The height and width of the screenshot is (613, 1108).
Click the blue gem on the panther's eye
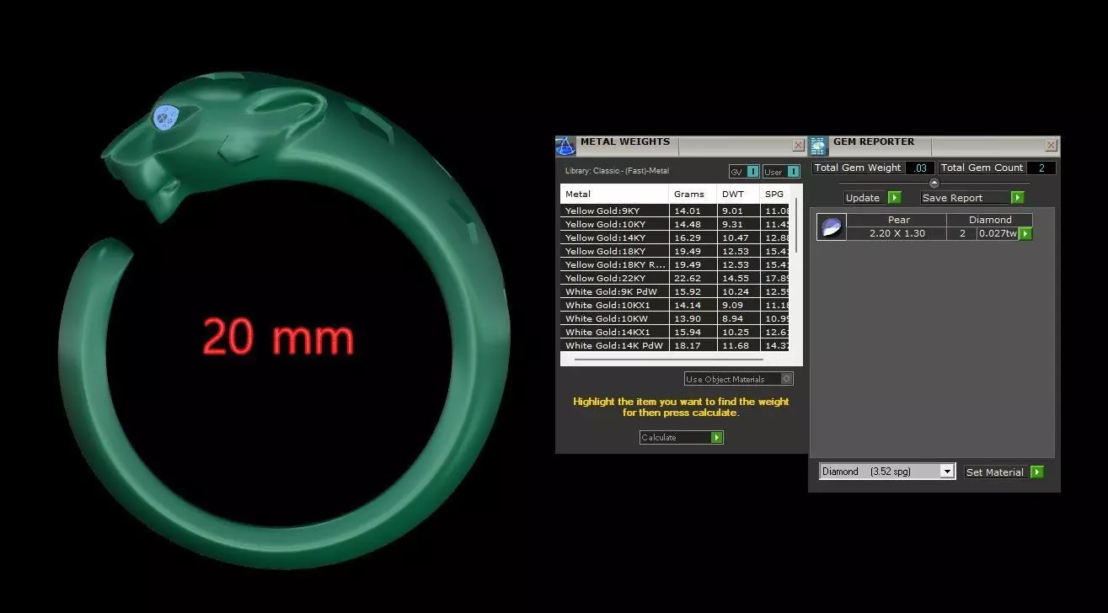pyautogui.click(x=167, y=116)
